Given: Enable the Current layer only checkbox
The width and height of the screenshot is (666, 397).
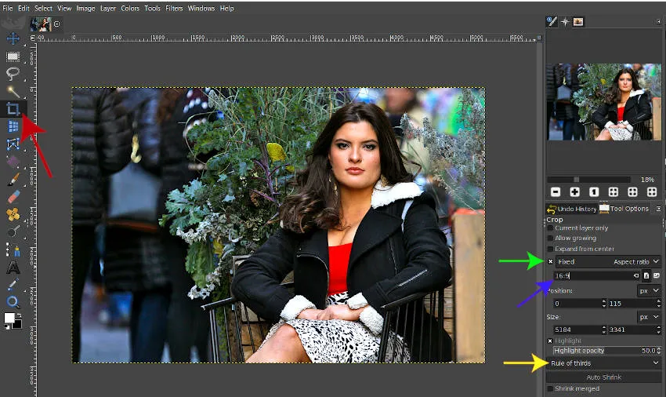Looking at the screenshot, I should pos(550,228).
